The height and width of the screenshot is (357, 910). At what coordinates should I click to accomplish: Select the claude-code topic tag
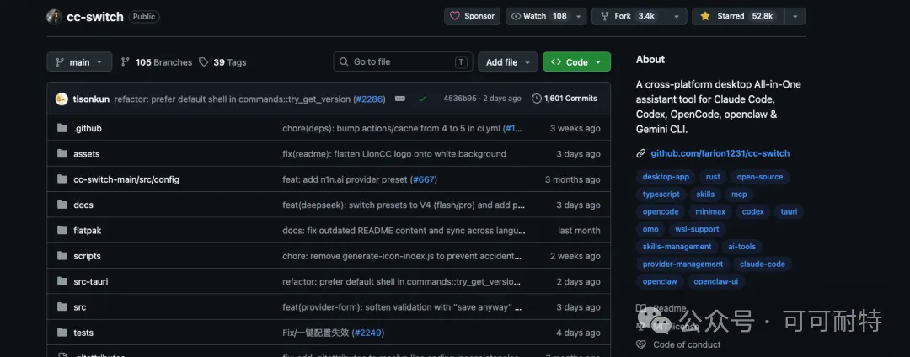pos(762,264)
